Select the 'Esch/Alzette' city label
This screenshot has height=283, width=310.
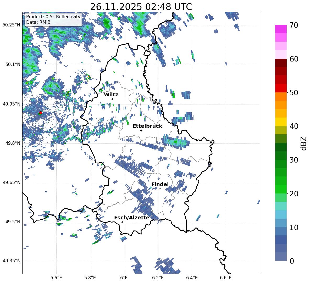[x=132, y=218]
